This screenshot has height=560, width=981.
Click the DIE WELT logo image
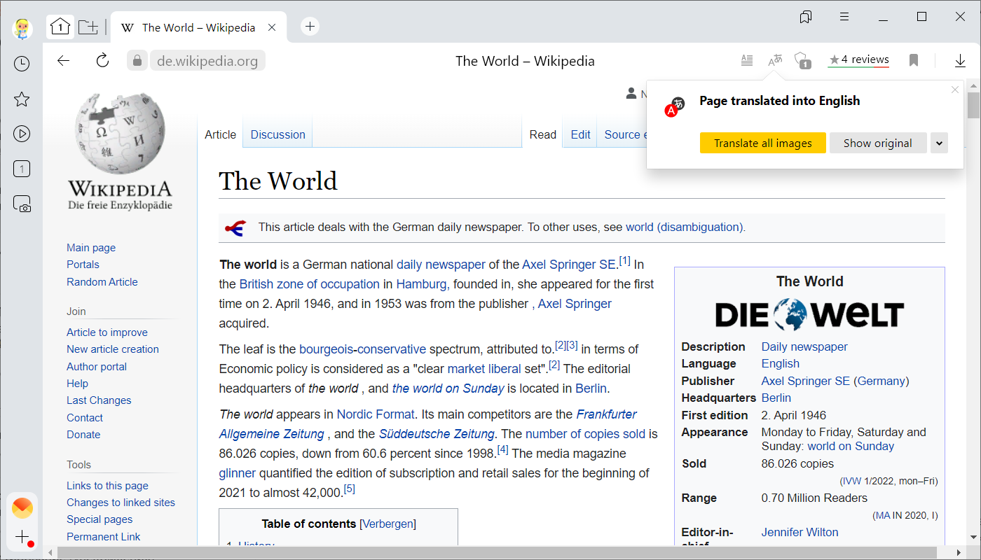tap(809, 315)
